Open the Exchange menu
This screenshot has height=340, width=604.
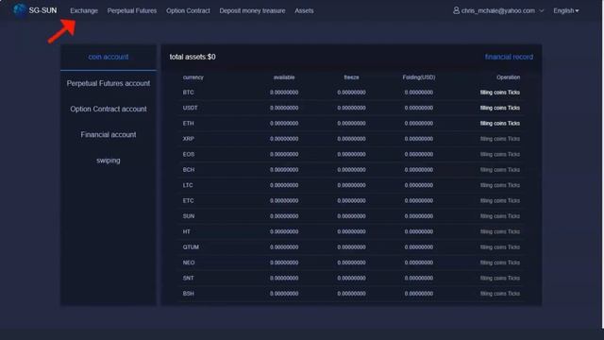click(x=84, y=10)
